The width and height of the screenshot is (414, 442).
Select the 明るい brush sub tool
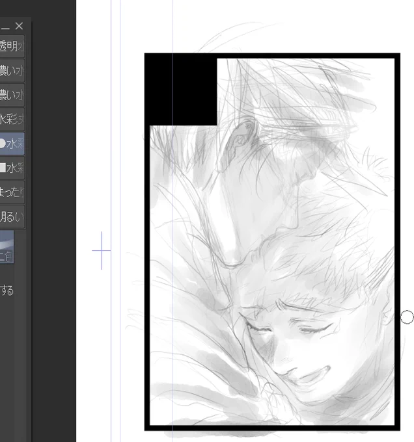[12, 216]
